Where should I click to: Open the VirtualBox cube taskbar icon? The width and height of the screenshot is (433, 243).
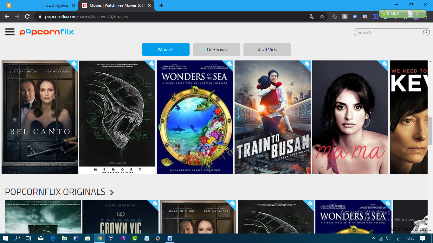click(111, 238)
